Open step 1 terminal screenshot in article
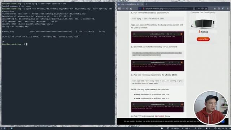The image size is (231, 130). tap(158, 37)
